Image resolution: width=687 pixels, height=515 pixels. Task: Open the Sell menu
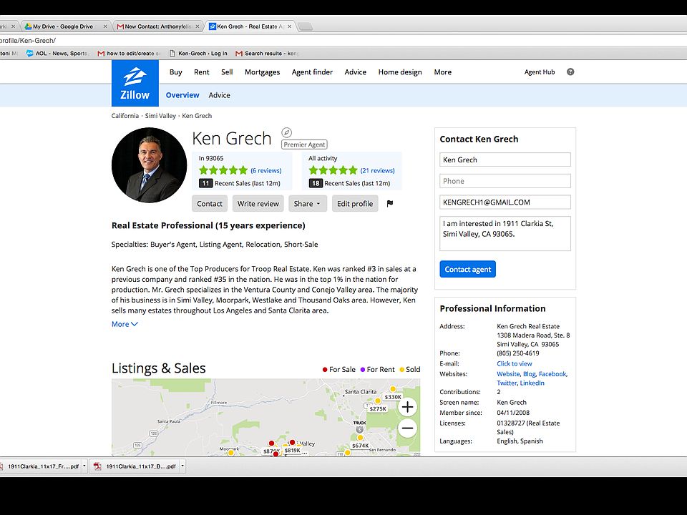point(227,72)
